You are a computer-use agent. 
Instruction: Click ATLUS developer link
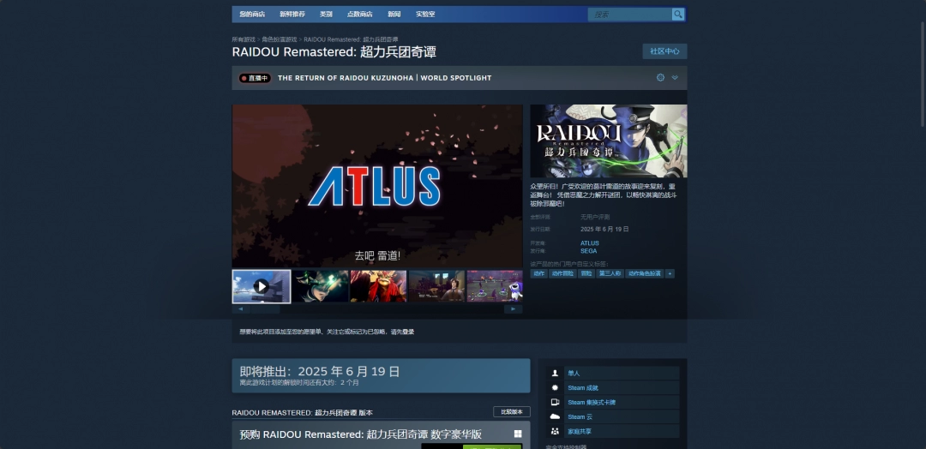tap(589, 243)
